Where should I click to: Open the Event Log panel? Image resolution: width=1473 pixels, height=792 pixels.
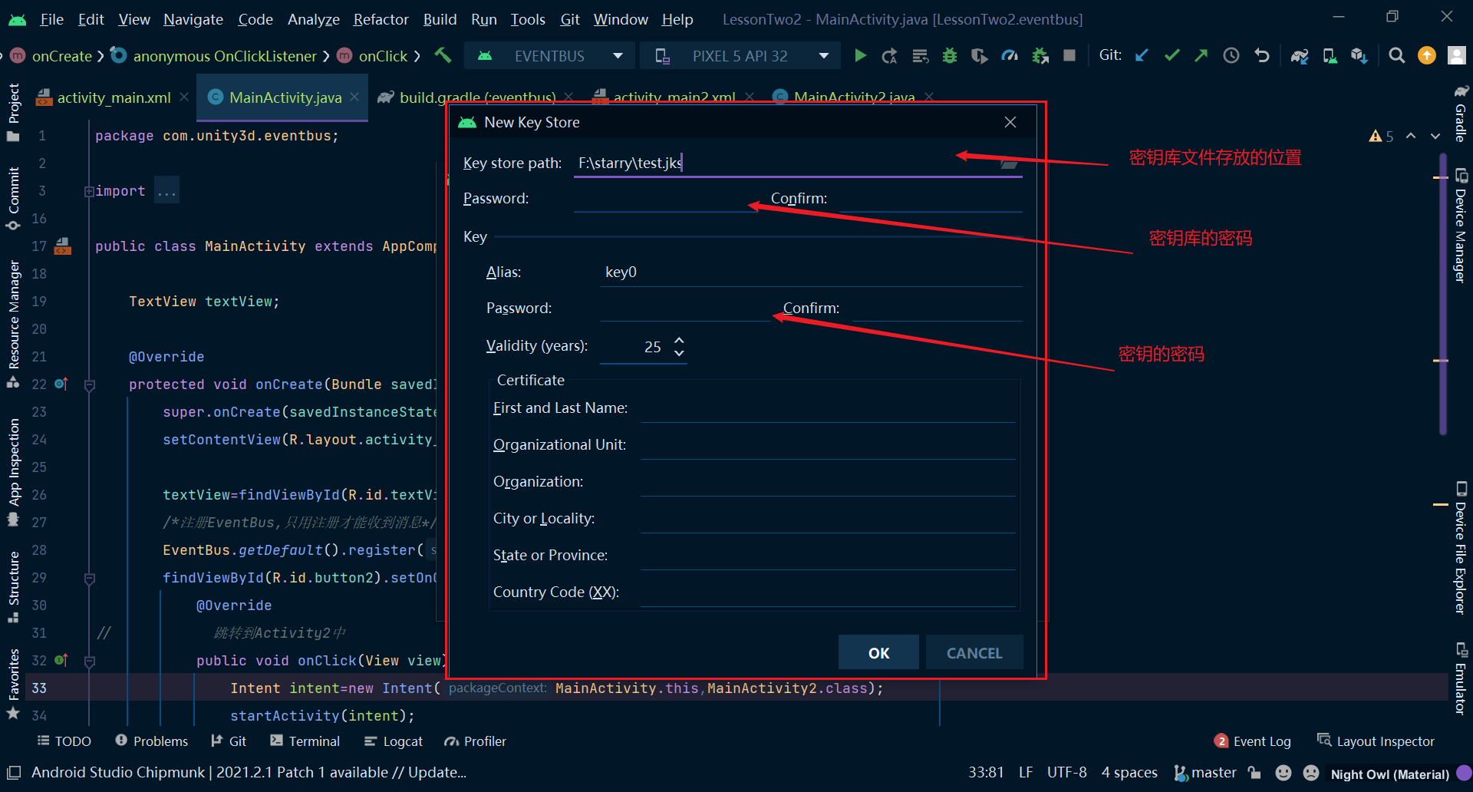(x=1253, y=741)
